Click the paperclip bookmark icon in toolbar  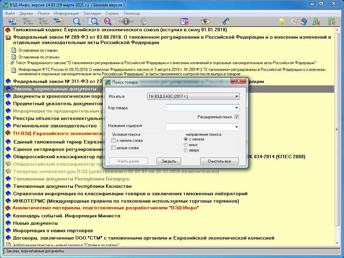click(x=226, y=21)
